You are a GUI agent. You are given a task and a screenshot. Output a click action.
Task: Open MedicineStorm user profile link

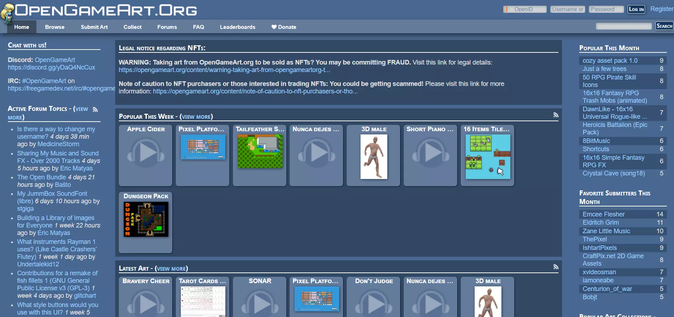tap(58, 144)
